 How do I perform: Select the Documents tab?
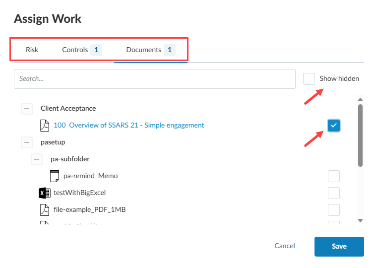point(151,50)
